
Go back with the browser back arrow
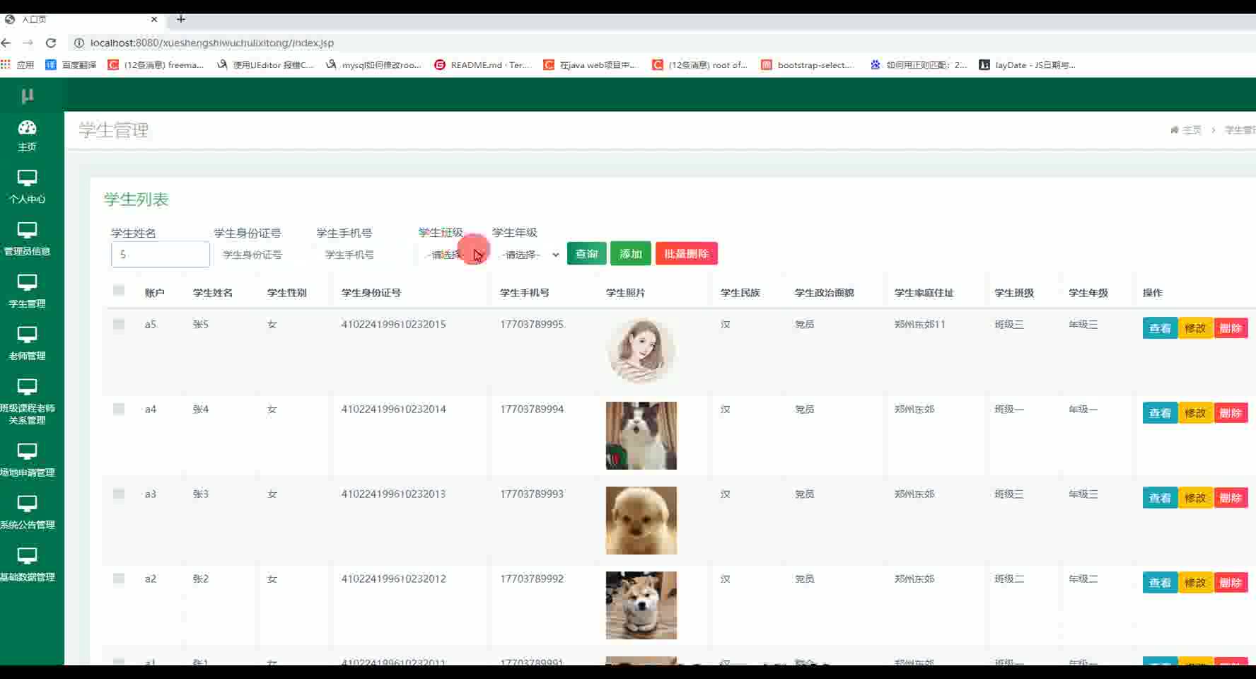[x=6, y=43]
